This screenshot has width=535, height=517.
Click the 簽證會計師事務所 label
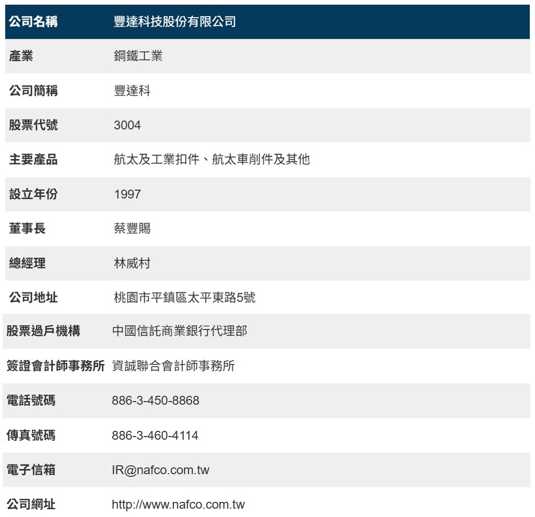55,366
